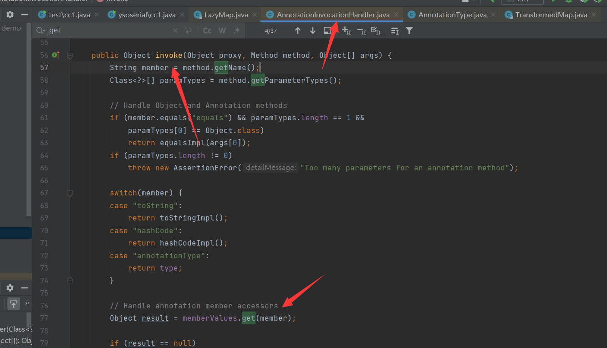Toggle Match Case Cc option
Image resolution: width=607 pixels, height=348 pixels.
coord(207,31)
